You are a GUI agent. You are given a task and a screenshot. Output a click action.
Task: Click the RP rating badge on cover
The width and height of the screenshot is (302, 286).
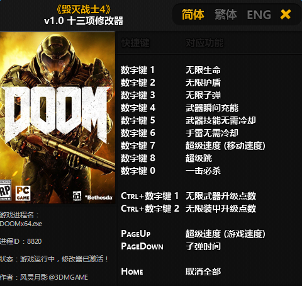(5, 191)
